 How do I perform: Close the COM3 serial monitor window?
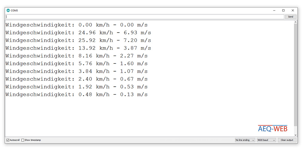coord(293,10)
